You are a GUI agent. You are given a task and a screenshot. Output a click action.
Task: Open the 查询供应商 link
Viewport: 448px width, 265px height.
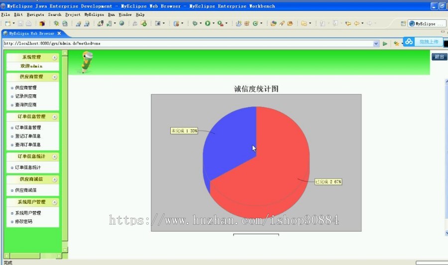coord(26,105)
